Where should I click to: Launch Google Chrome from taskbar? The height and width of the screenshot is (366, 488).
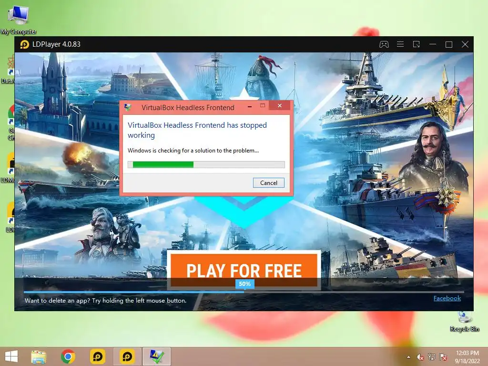click(68, 356)
